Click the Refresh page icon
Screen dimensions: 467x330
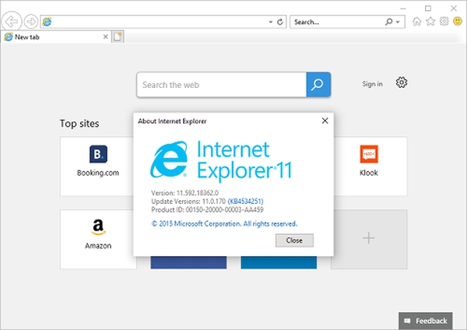[280, 22]
